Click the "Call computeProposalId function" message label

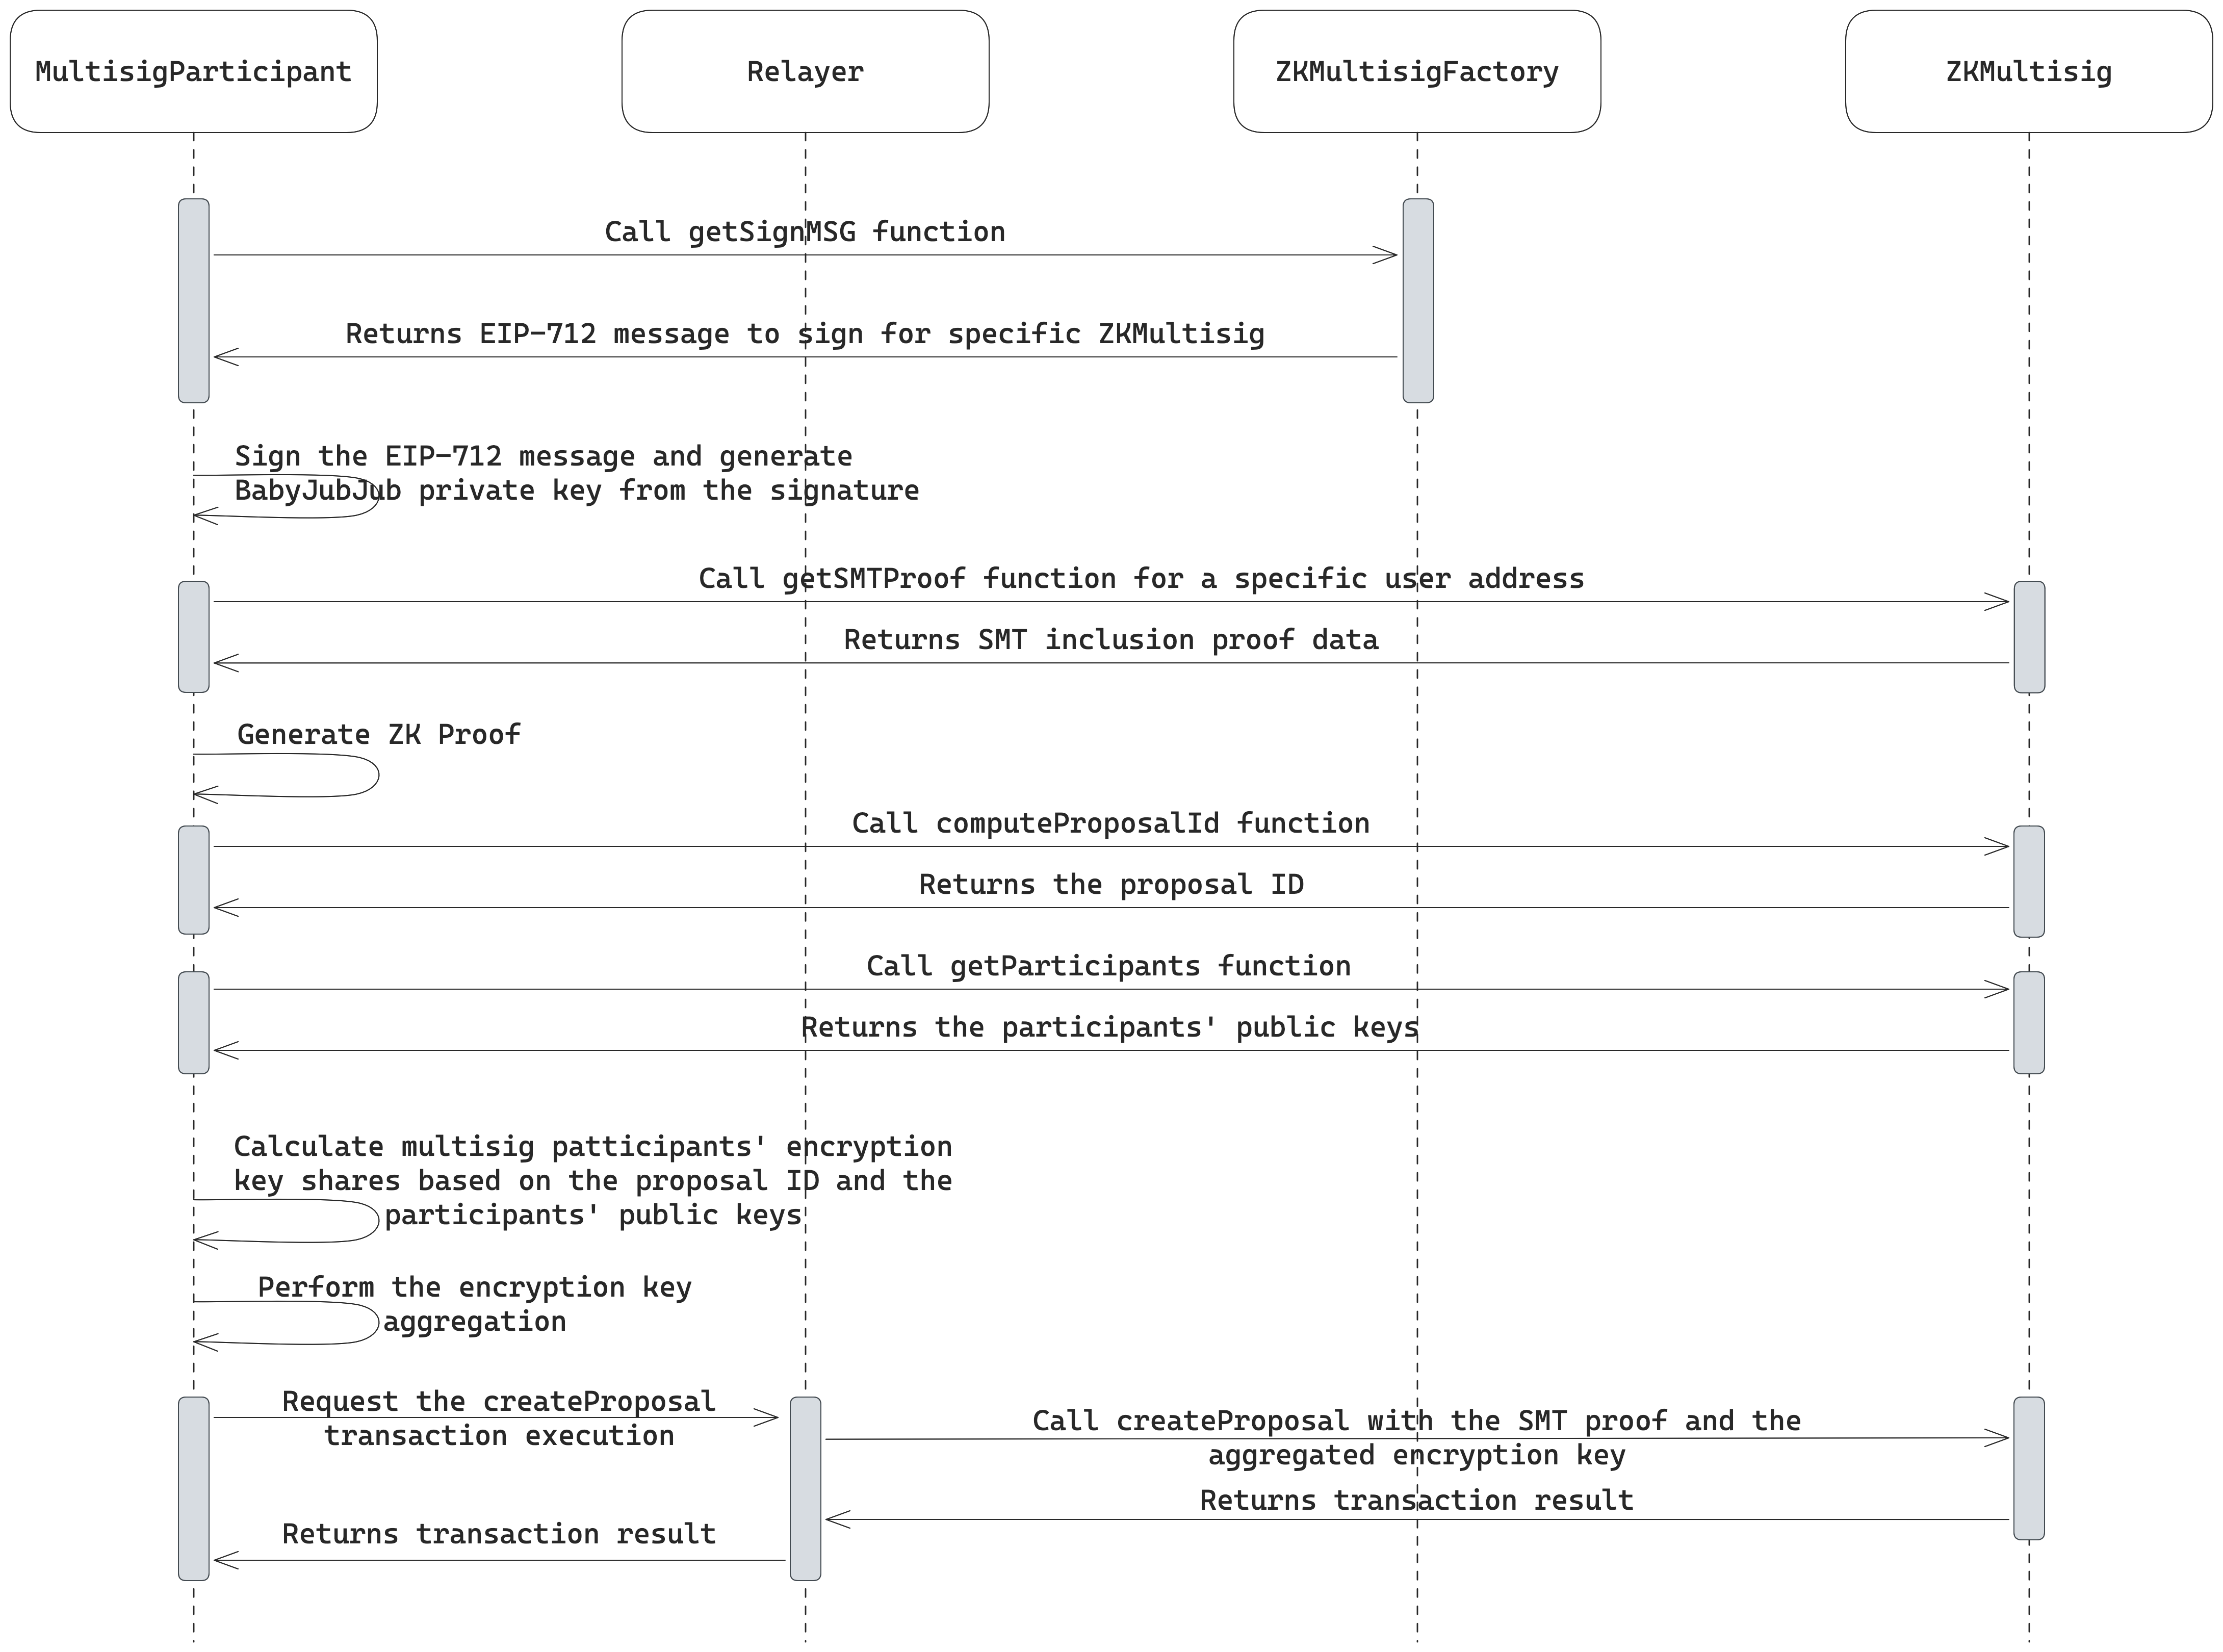(1110, 824)
